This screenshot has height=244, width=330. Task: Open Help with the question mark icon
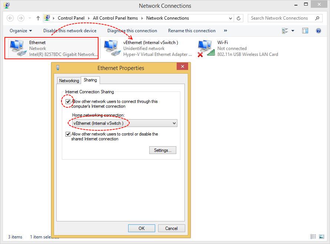[319, 31]
